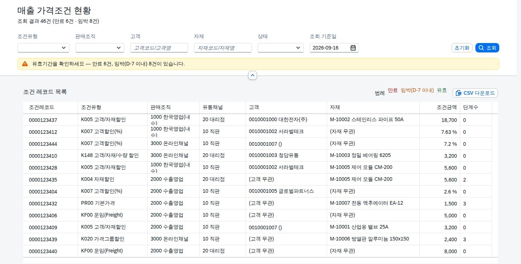
Task: Open the 조건유형 dropdown
Action: 43,48
